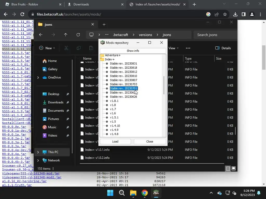Expand the Network tree node
266x199 pixels.
click(x=38, y=160)
